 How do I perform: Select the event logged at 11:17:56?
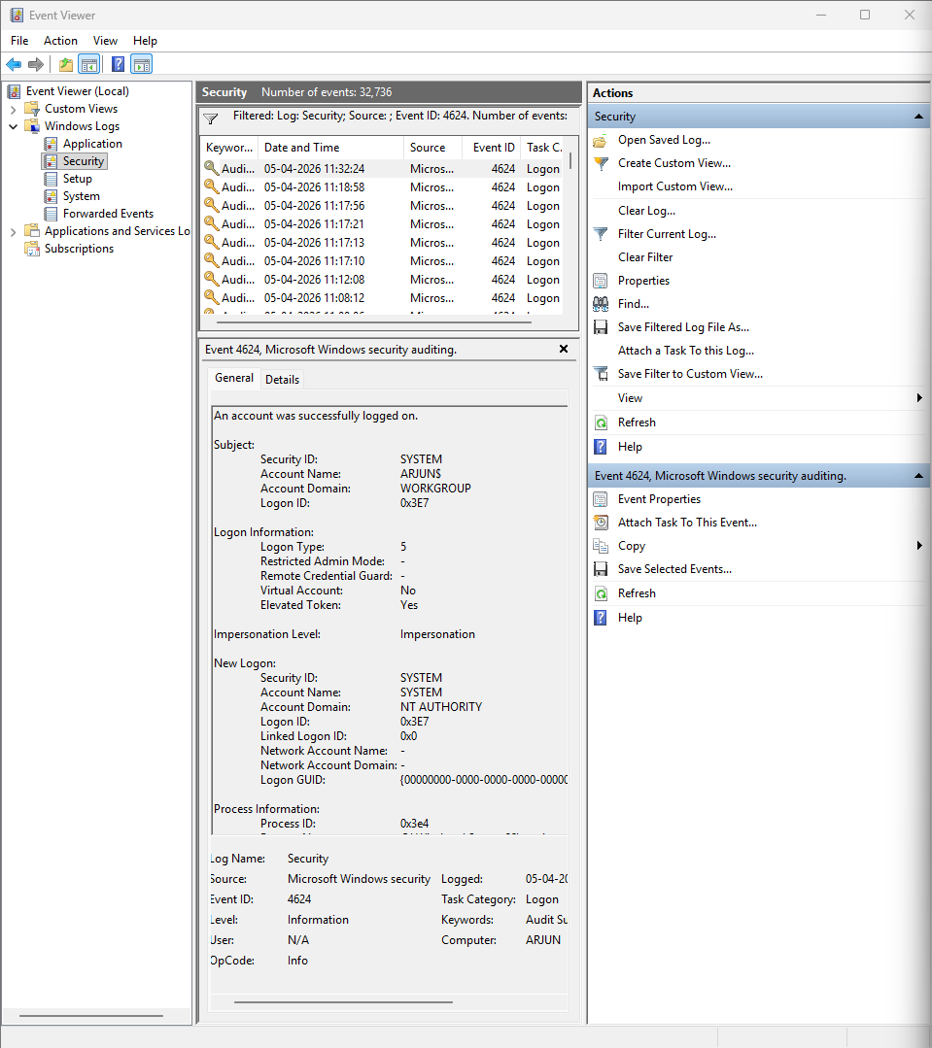384,206
